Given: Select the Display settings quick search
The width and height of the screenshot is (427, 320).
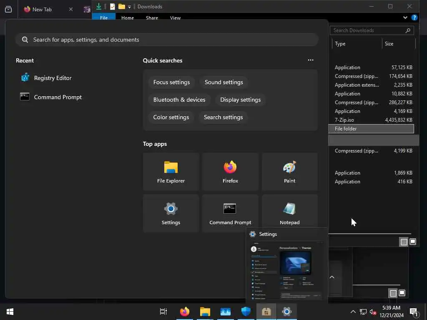Looking at the screenshot, I should point(240,100).
